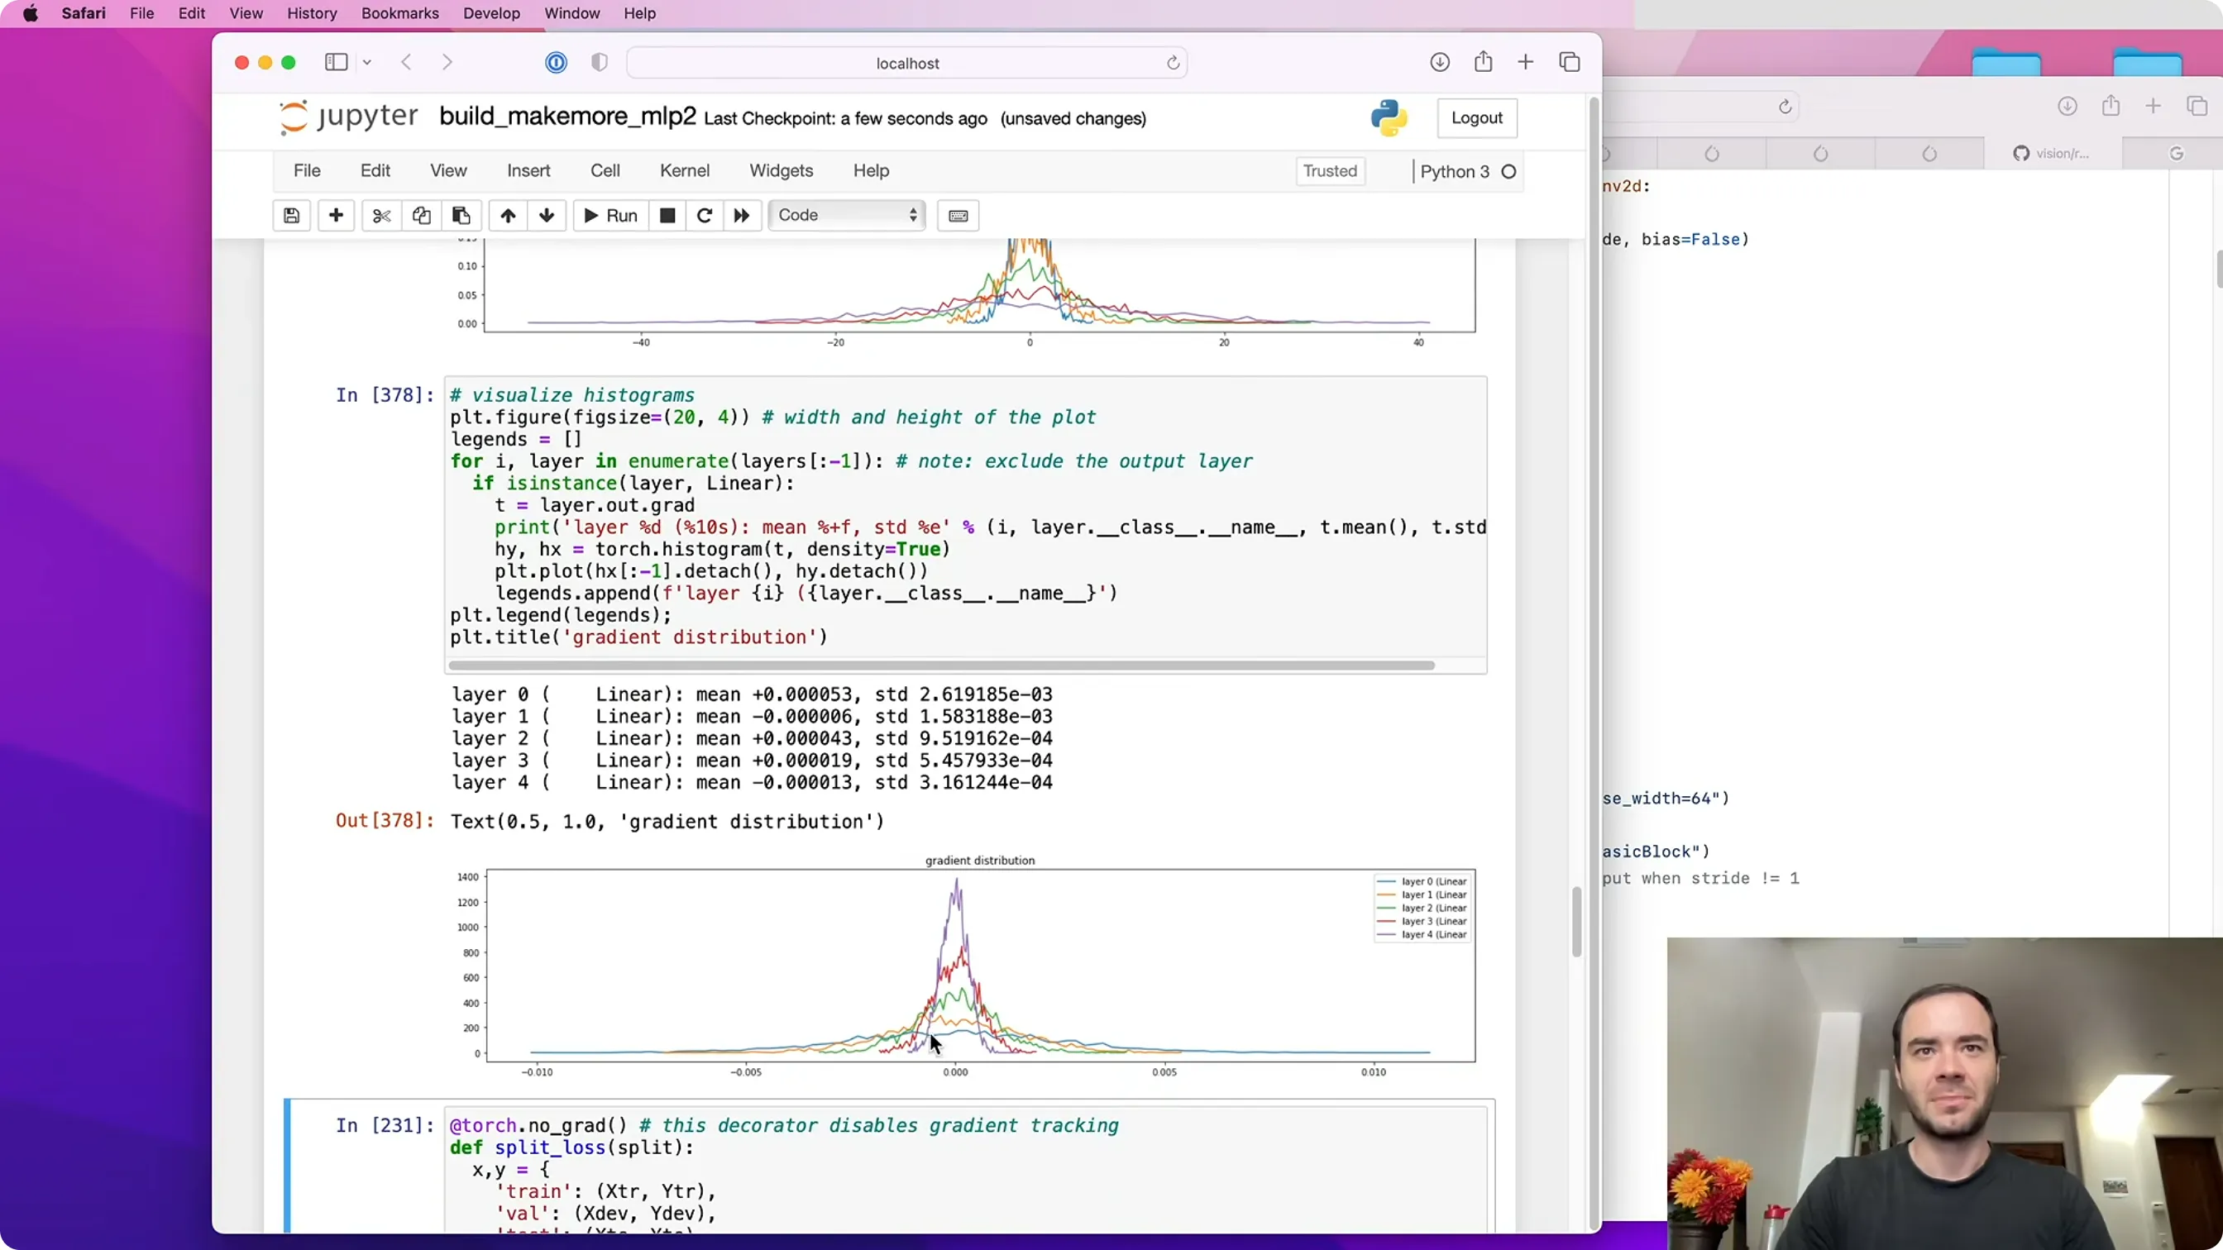Interrupt the kernel with stop icon

[667, 216]
